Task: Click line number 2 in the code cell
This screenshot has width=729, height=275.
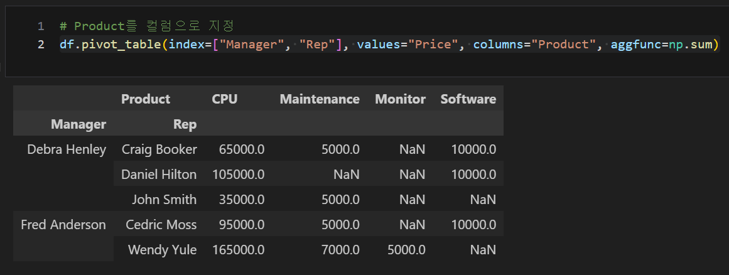Action: [40, 45]
